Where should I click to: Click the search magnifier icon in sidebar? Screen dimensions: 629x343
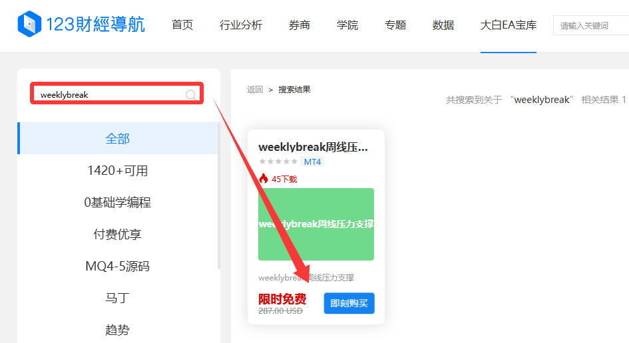[190, 95]
